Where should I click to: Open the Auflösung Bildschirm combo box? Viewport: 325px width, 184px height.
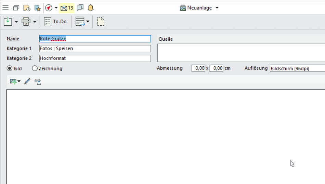point(297,68)
